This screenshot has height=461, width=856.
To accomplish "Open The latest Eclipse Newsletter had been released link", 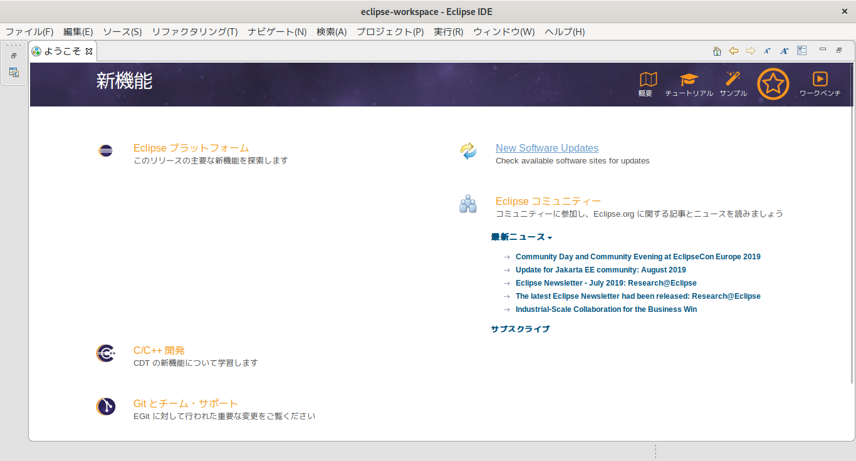I will [x=638, y=296].
